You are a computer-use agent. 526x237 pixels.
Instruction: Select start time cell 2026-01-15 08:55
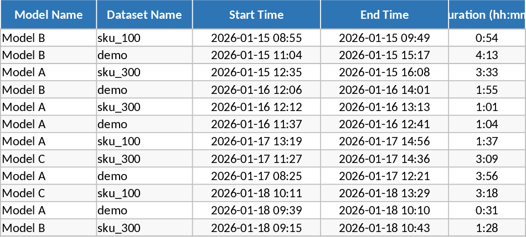pos(256,38)
